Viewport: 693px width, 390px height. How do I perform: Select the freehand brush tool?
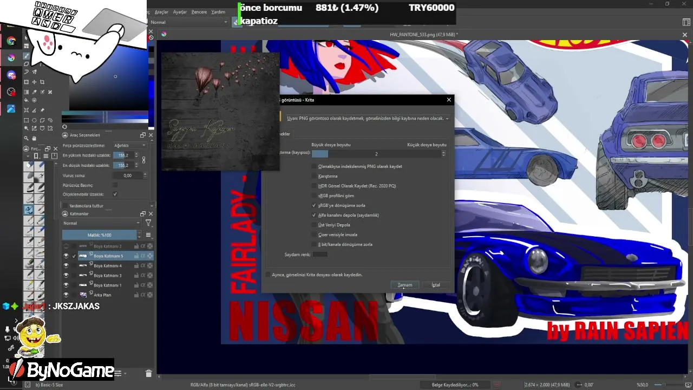[x=26, y=56]
